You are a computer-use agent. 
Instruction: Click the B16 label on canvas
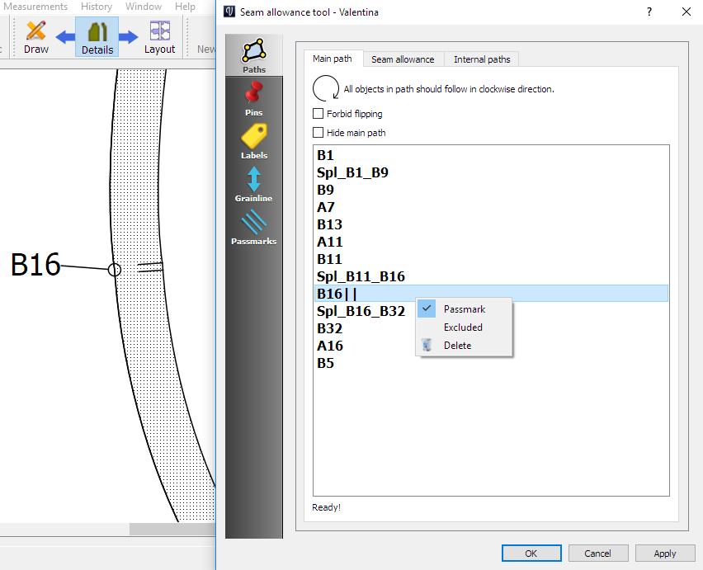35,265
